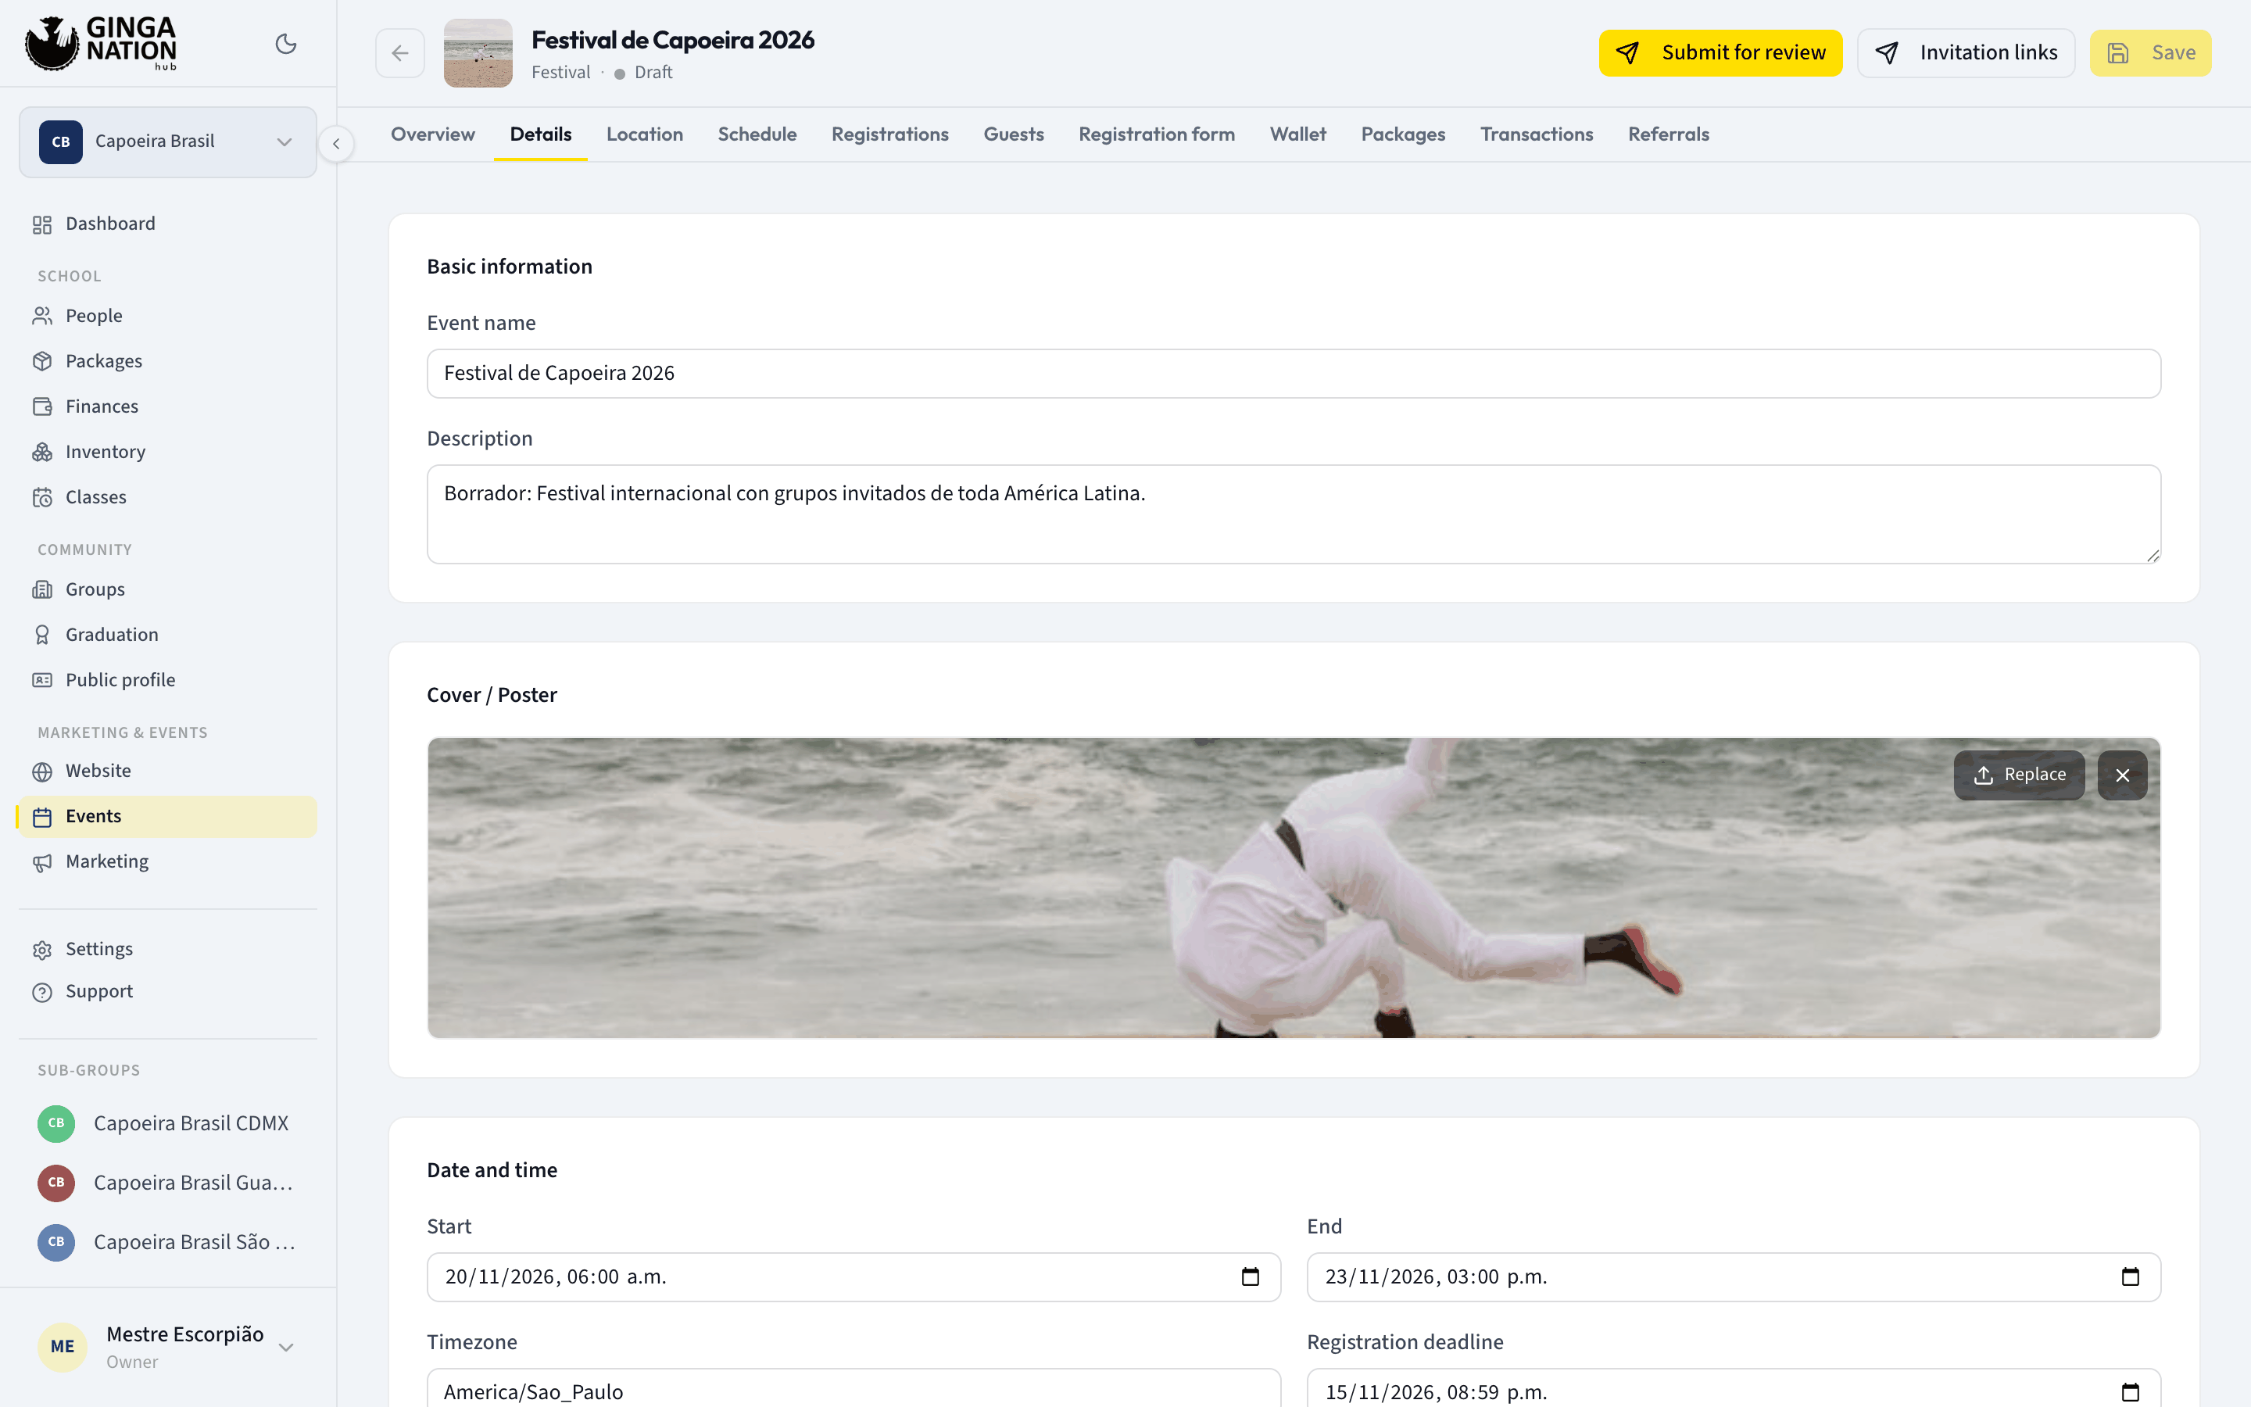Go to Finances page
This screenshot has height=1407, width=2251.
click(x=167, y=406)
